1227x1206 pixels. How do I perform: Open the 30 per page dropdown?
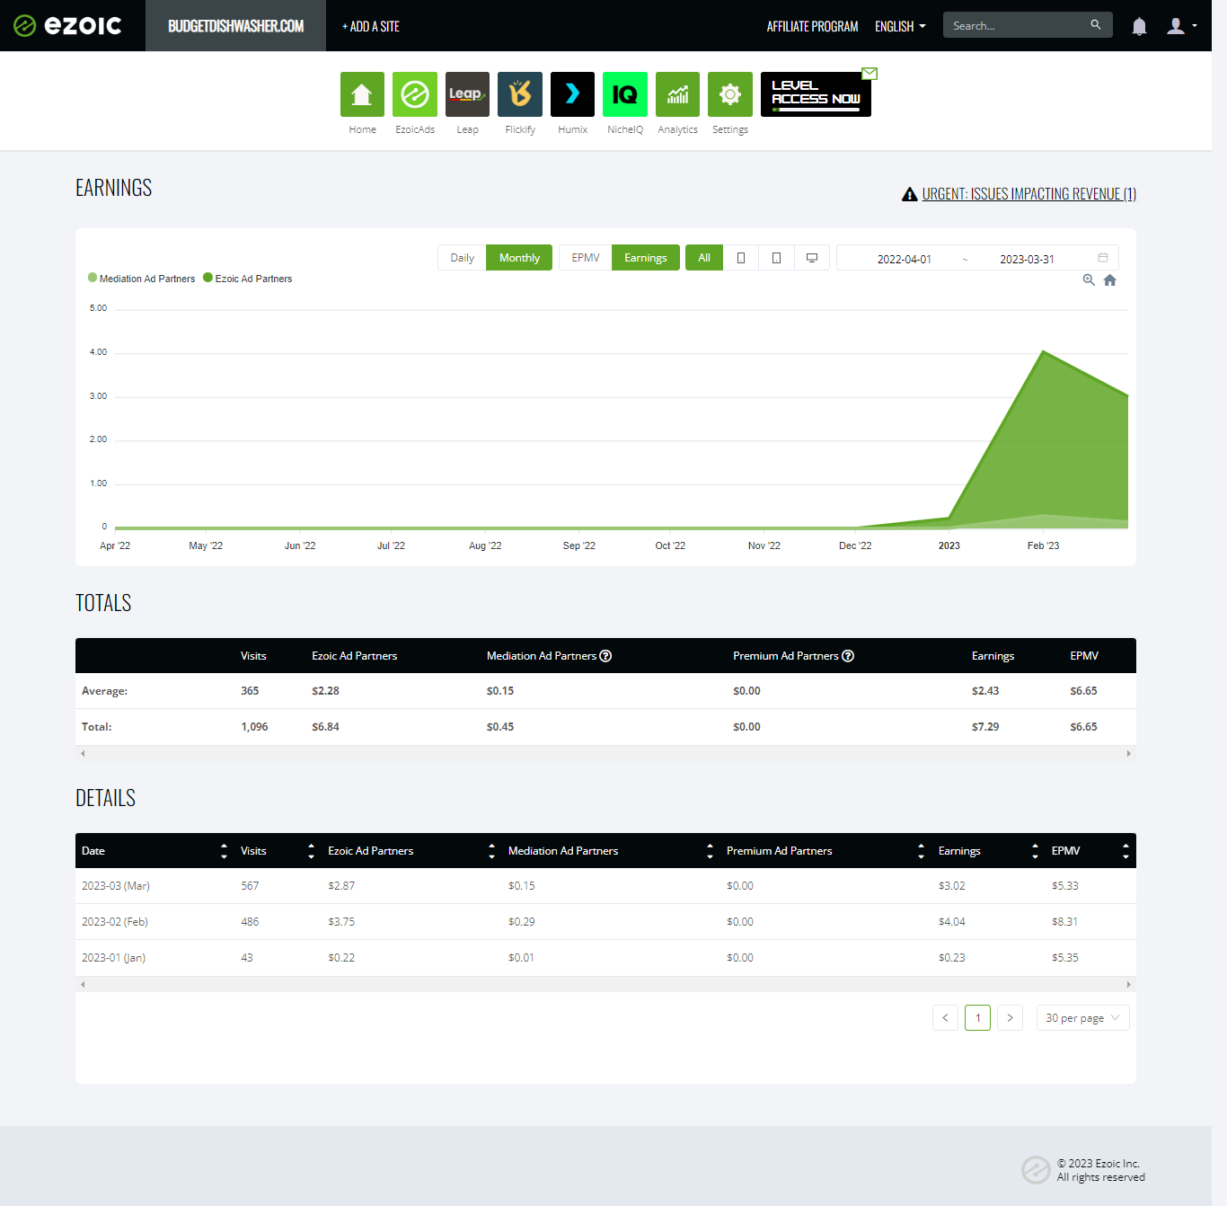click(1082, 1018)
